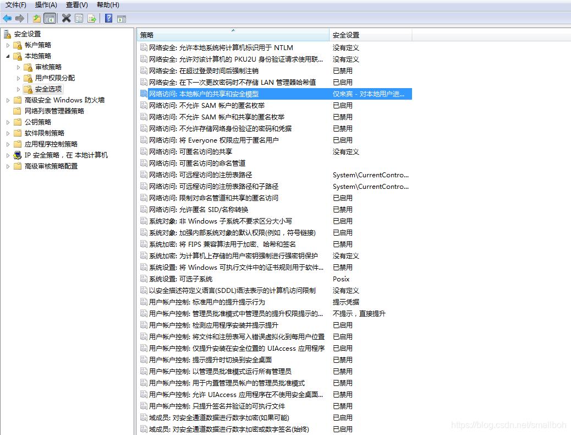Expand the 审核策略 tree node
Screen dimensions: 571x435
click(x=18, y=67)
